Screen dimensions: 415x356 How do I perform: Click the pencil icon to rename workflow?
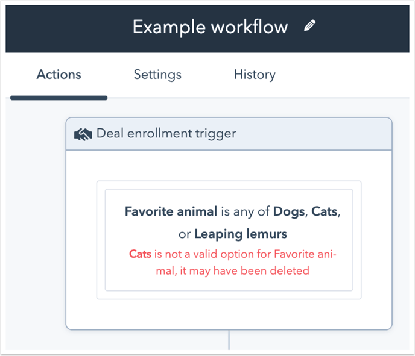(x=309, y=26)
